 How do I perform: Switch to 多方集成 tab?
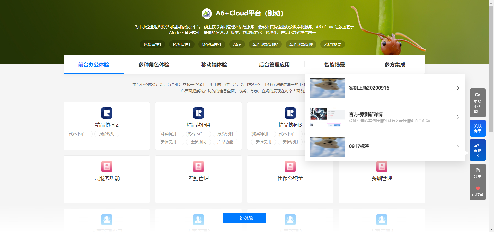coord(395,65)
